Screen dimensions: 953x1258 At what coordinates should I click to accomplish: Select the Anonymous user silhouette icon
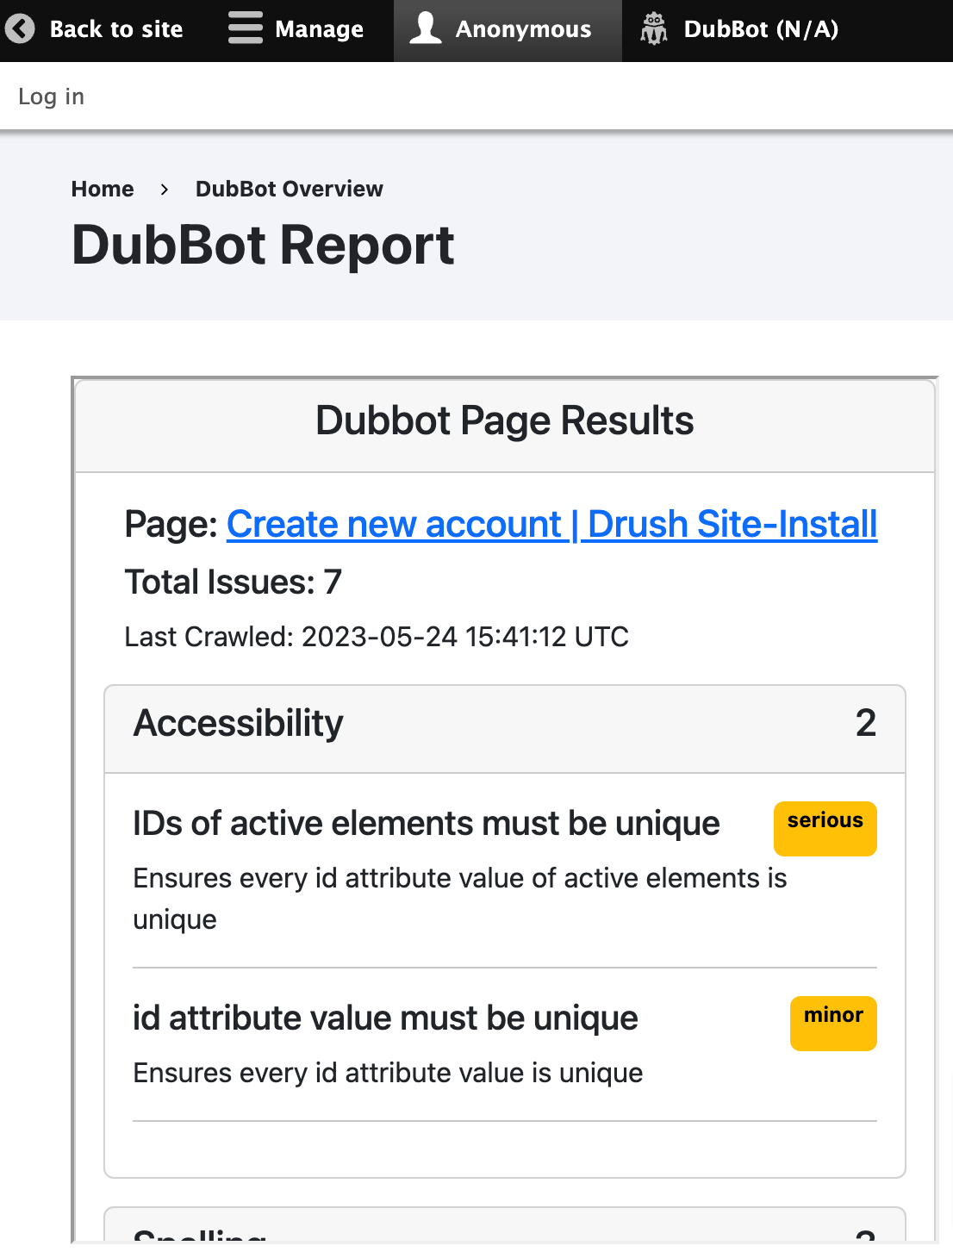424,28
